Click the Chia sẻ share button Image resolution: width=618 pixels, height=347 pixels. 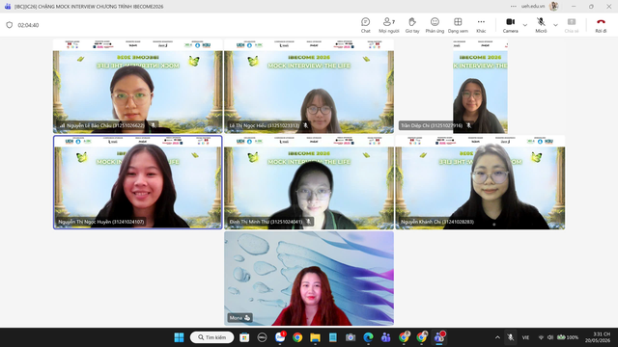571,25
